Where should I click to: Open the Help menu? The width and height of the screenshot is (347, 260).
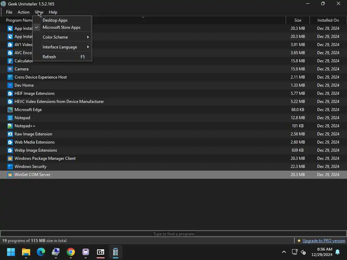click(x=53, y=12)
